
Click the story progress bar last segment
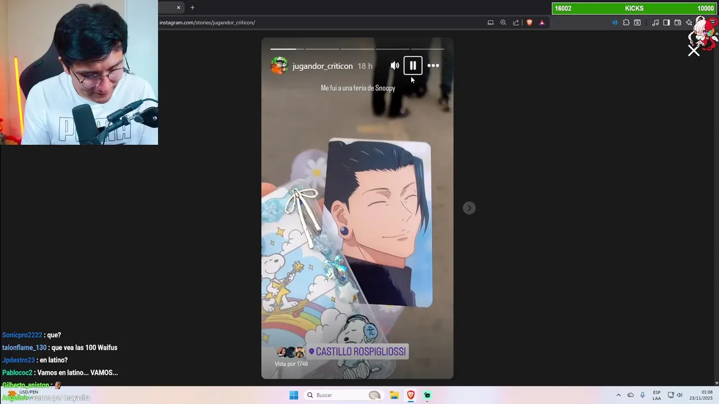click(427, 49)
